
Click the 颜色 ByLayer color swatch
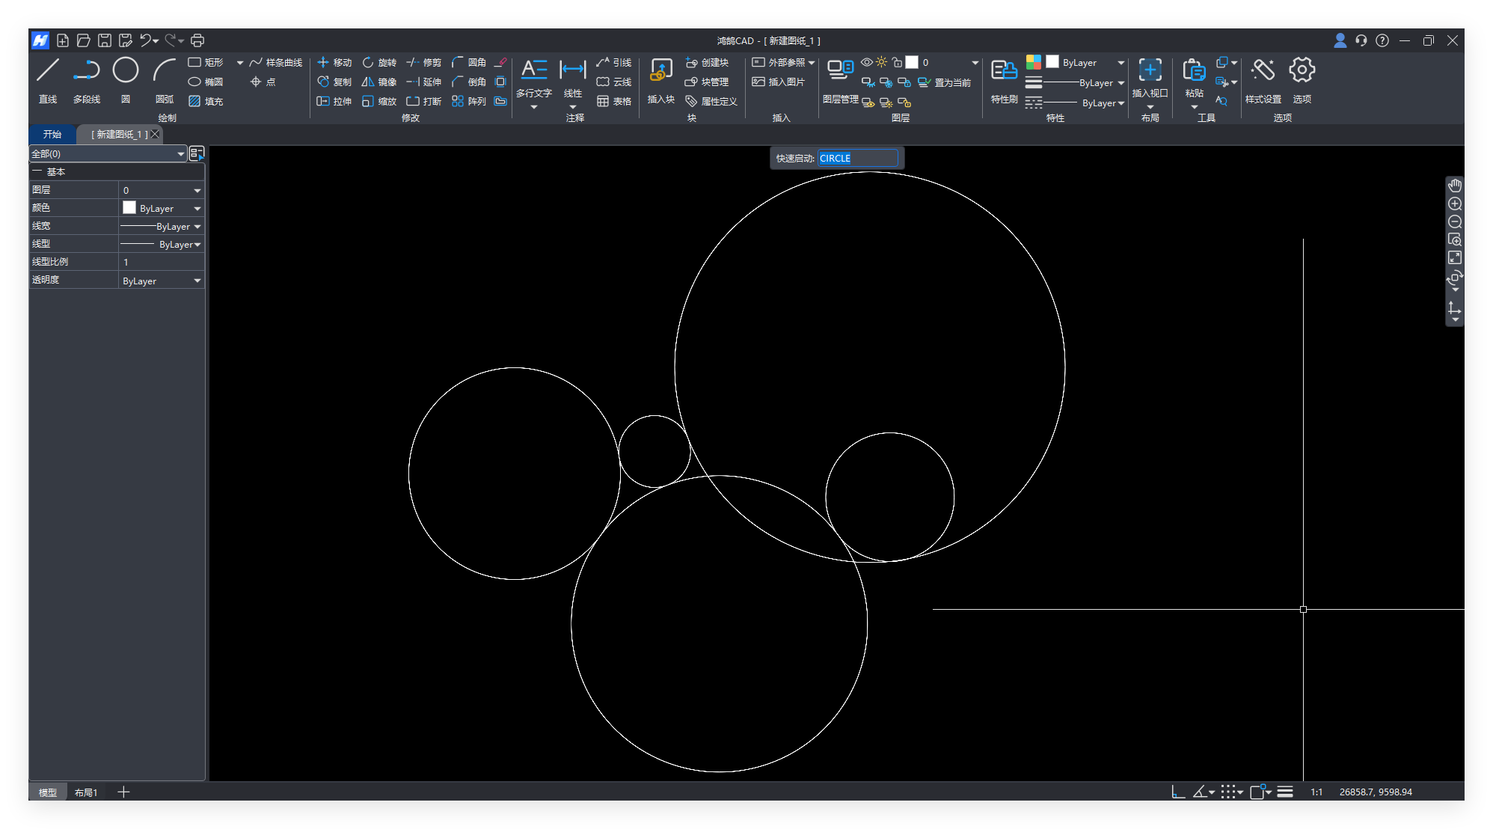[x=129, y=208]
